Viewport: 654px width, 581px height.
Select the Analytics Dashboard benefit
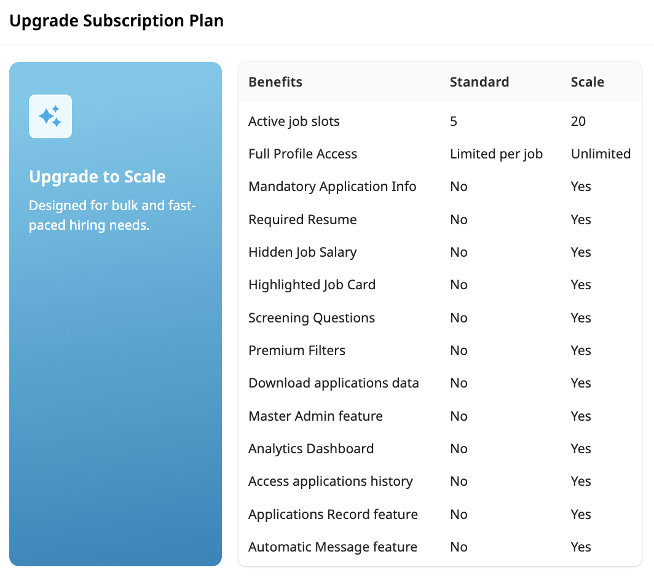pos(311,449)
